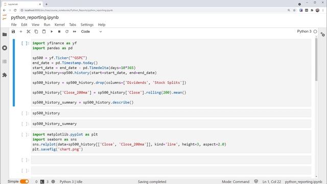Reload the browser page
The height and width of the screenshot is (184, 327).
[15, 10]
